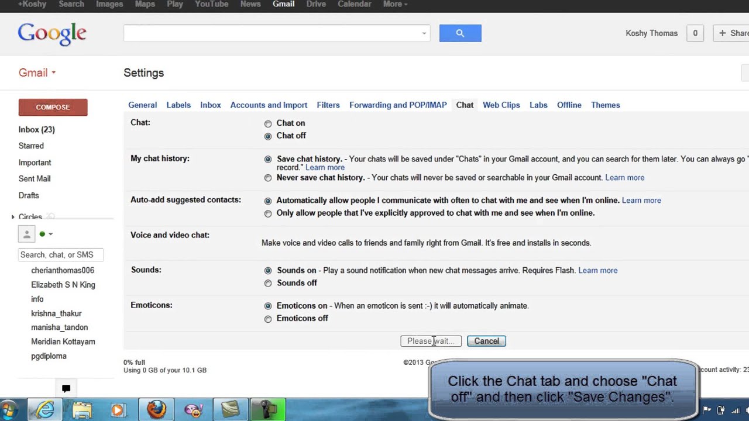Open the Drafts folder
Image resolution: width=749 pixels, height=421 pixels.
(29, 195)
